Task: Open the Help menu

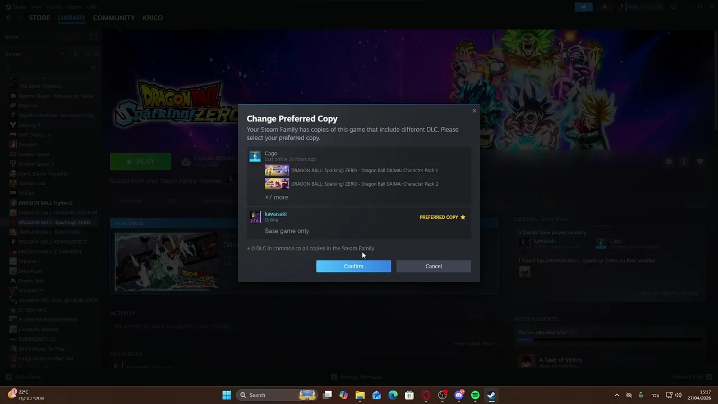Action: click(92, 7)
